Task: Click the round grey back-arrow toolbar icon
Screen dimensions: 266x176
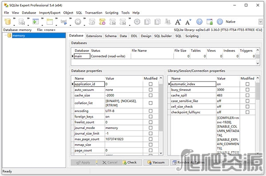Action: [78, 22]
